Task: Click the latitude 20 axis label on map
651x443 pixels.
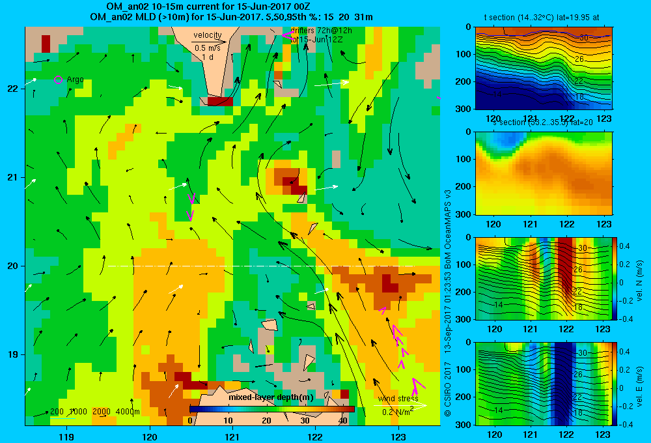Action: (x=13, y=266)
